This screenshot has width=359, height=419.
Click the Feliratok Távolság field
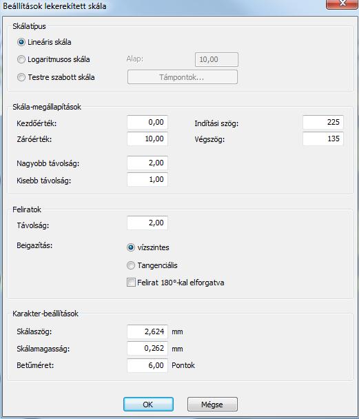(x=147, y=223)
